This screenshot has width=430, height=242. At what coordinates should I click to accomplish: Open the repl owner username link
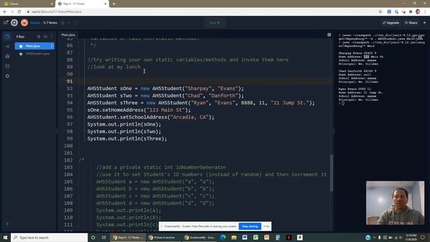click(x=35, y=23)
